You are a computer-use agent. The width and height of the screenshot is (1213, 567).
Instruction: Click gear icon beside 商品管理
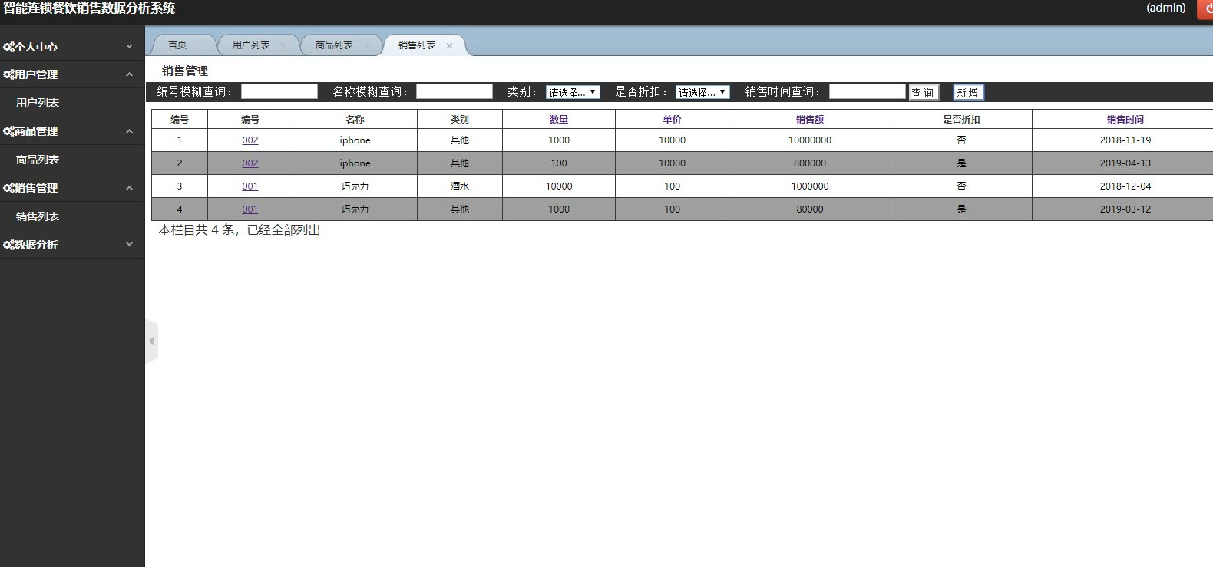click(8, 131)
